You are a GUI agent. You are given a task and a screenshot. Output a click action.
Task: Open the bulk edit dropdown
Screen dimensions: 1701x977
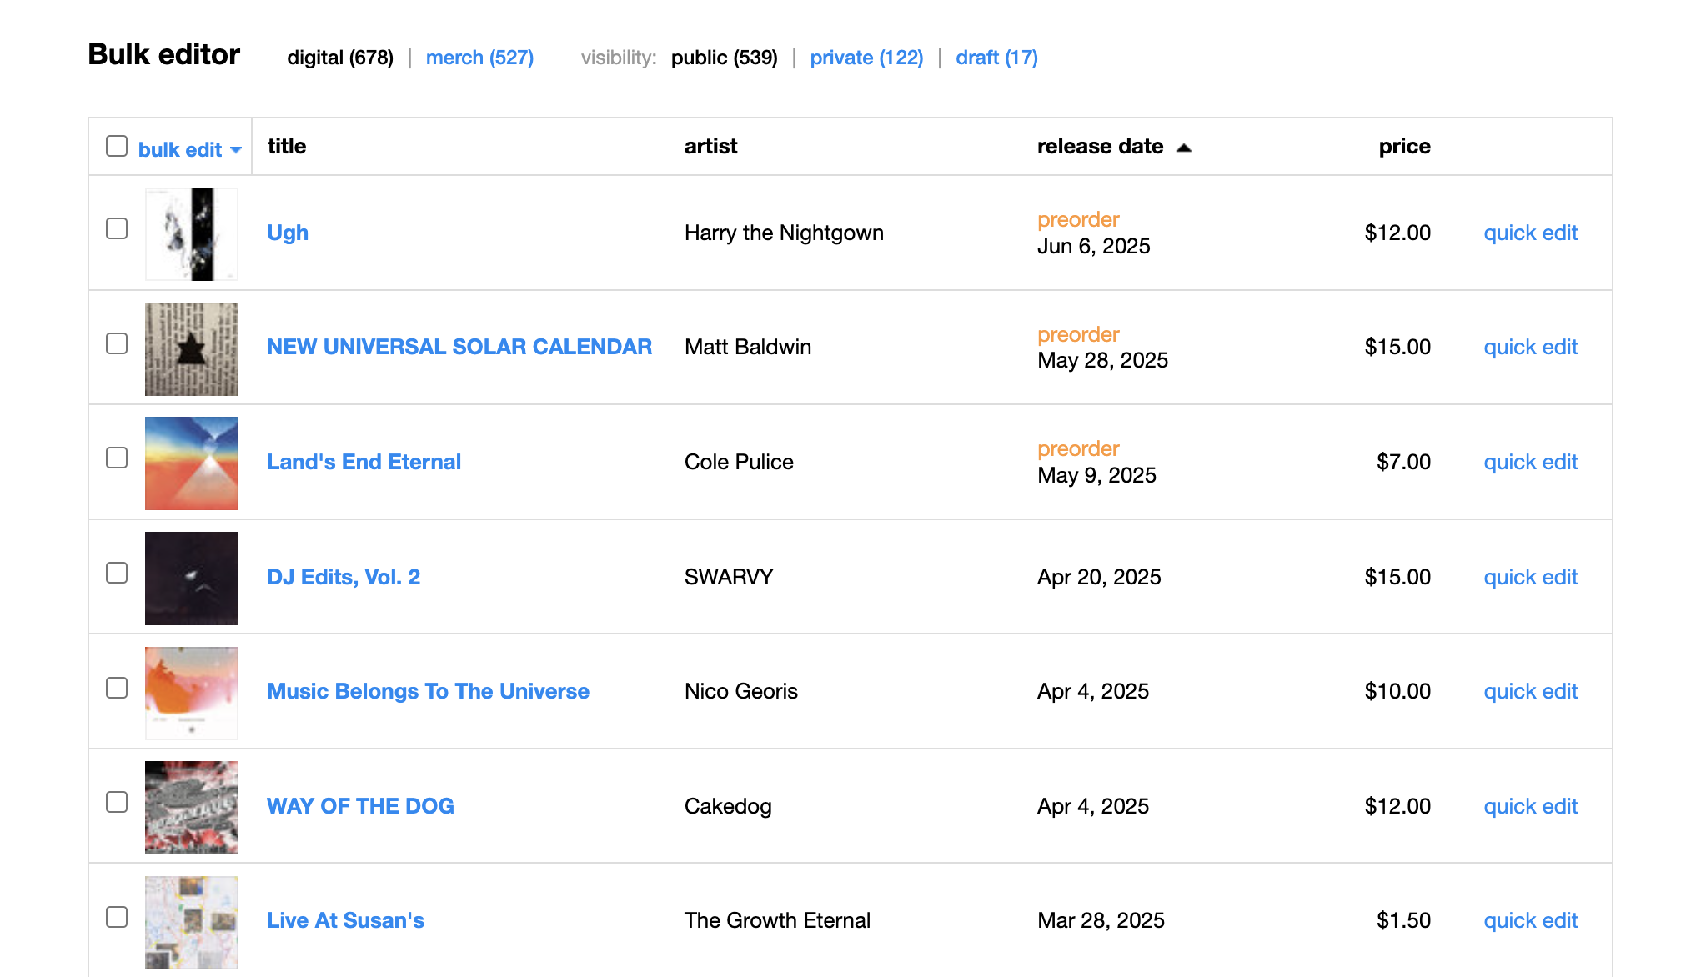pos(189,150)
